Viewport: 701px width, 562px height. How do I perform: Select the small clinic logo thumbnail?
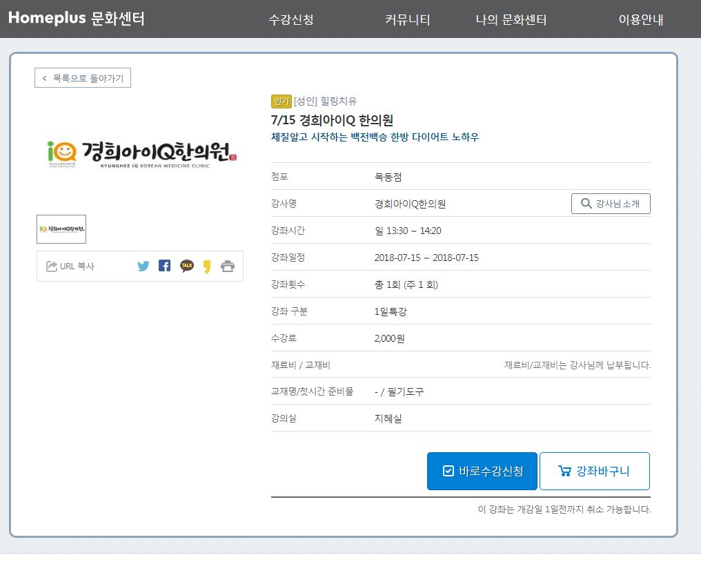pos(61,229)
